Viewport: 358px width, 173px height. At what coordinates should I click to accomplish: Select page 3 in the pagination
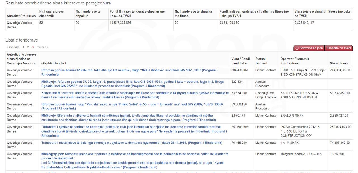click(x=33, y=47)
